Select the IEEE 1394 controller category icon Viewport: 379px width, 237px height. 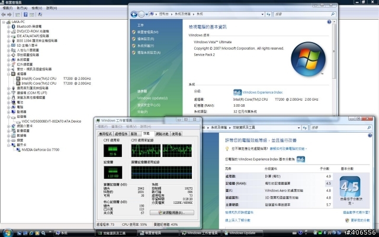pos(14,41)
